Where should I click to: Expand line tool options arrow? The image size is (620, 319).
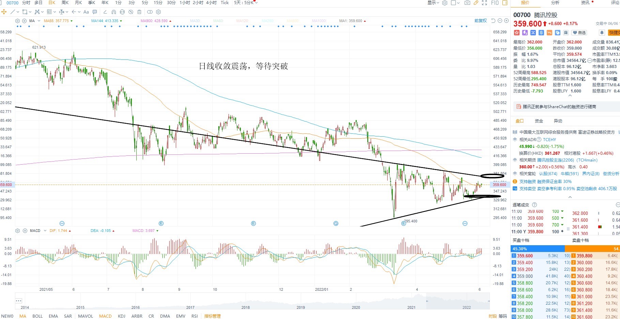click(x=18, y=12)
